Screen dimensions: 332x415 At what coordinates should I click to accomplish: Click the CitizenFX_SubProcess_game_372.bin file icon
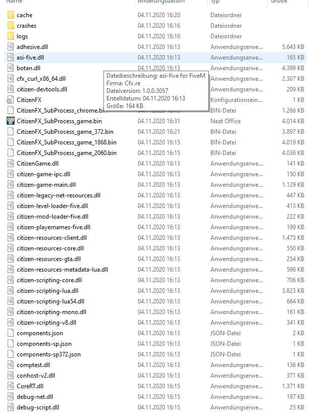click(11, 132)
